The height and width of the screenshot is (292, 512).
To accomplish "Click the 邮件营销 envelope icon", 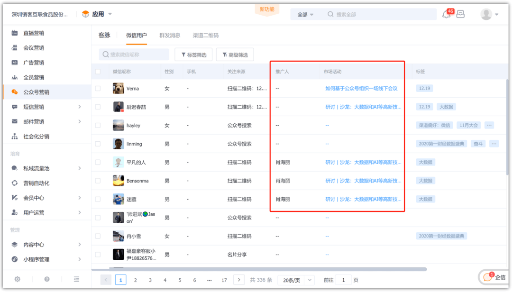I will point(15,121).
